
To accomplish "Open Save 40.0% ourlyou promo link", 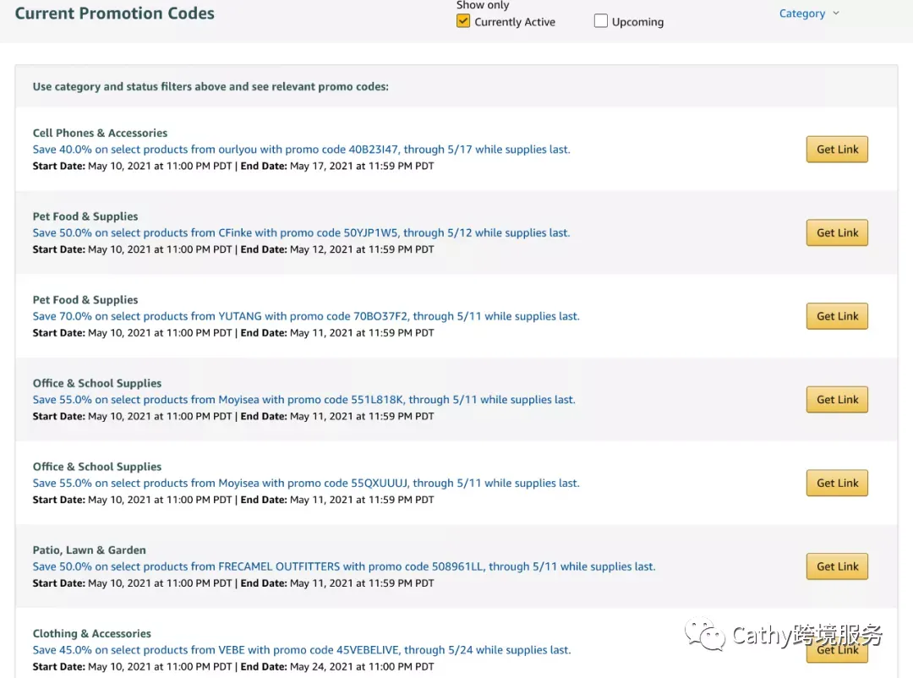I will pyautogui.click(x=301, y=149).
